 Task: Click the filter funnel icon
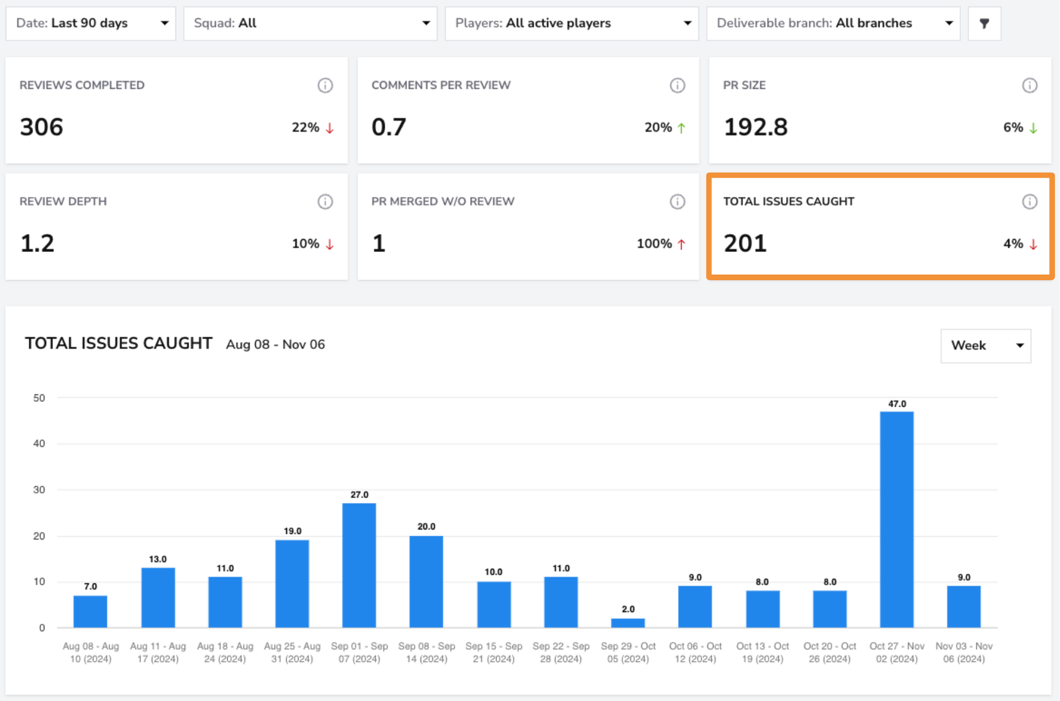(x=984, y=24)
